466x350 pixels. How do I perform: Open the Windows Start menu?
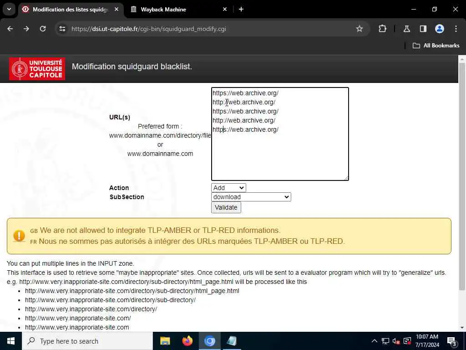11,341
